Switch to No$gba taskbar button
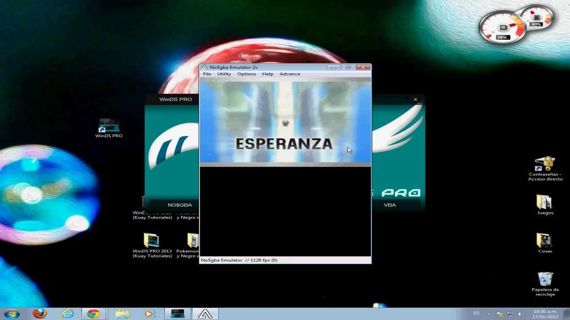This screenshot has width=570, height=320. 205,314
